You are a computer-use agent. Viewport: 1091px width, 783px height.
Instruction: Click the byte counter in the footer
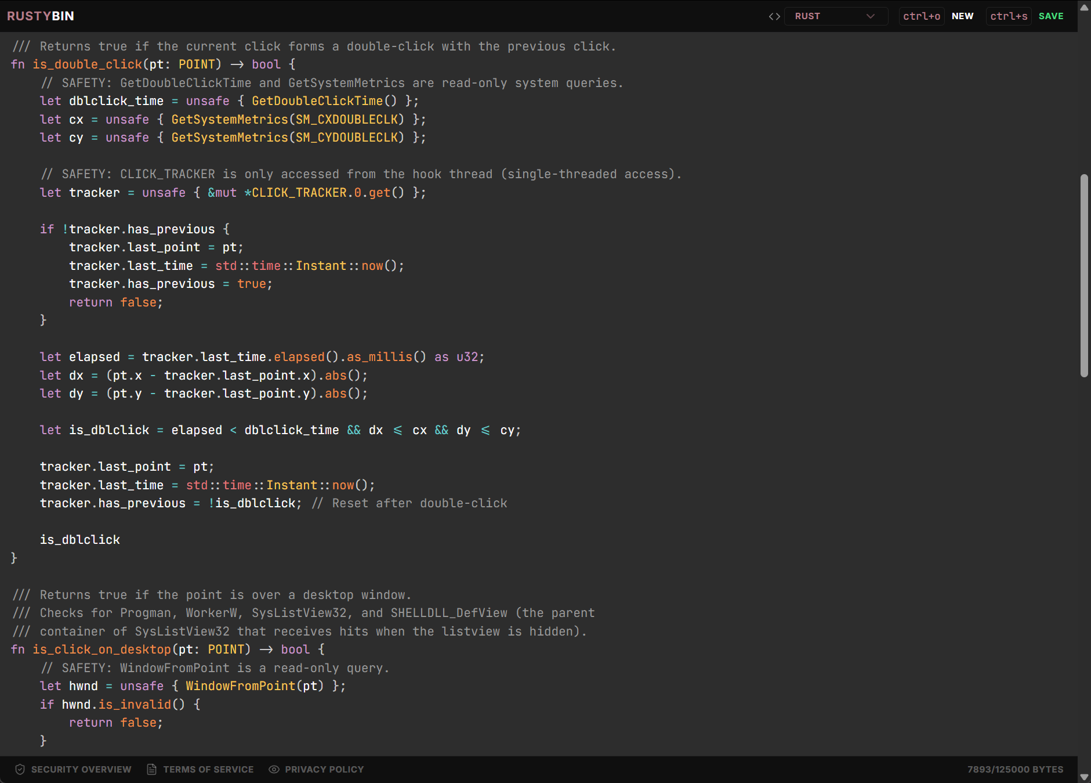1015,769
